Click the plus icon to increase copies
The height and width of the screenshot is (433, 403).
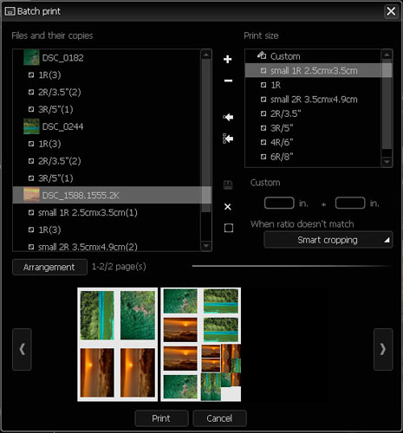pos(228,59)
